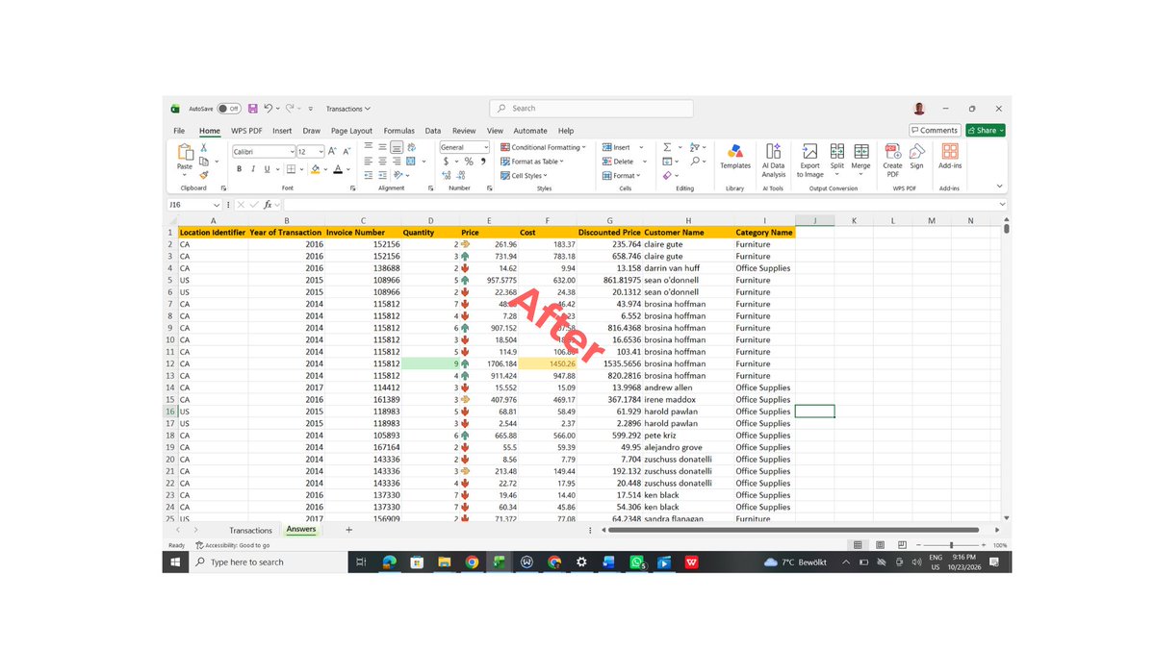Click the insert function fx icon
This screenshot has height=649, width=1155.
pyautogui.click(x=269, y=205)
